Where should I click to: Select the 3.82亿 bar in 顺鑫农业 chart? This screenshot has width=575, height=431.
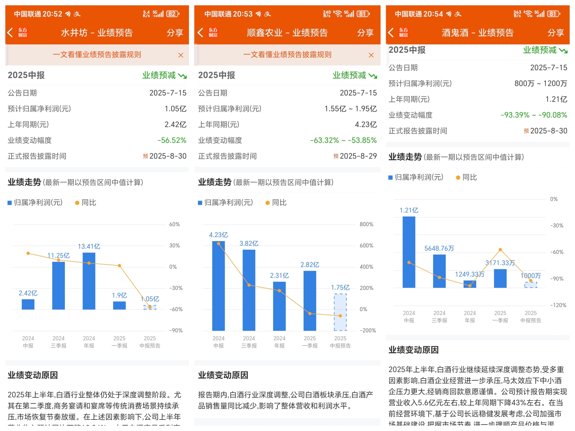(249, 290)
